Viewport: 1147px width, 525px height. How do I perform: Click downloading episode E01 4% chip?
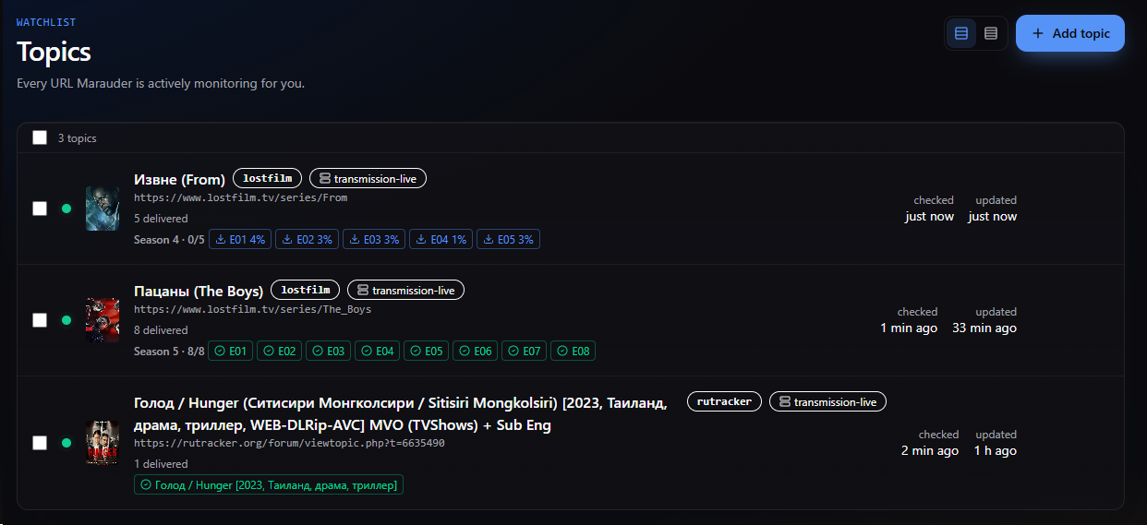(x=240, y=239)
